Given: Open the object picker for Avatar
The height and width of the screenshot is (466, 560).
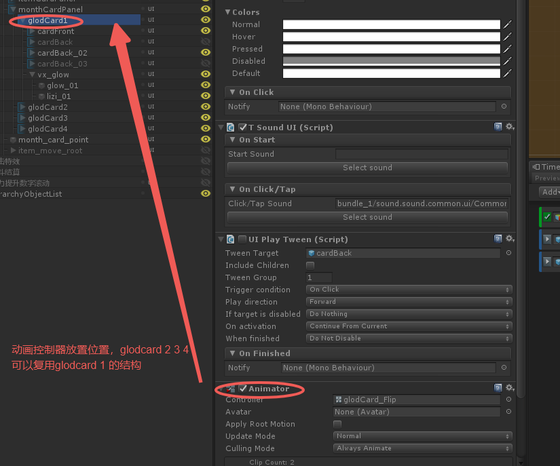Looking at the screenshot, I should coord(508,412).
